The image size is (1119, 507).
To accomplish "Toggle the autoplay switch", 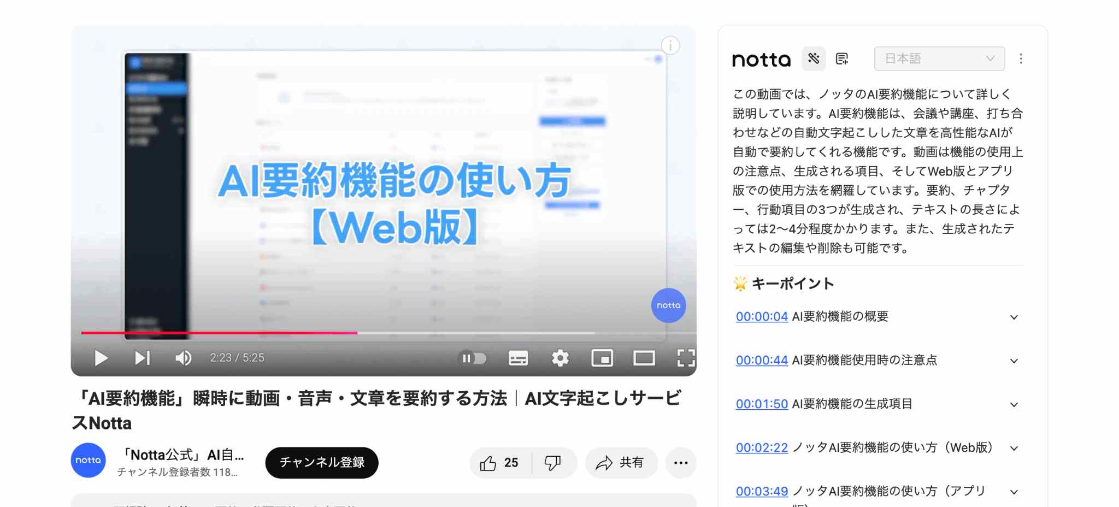I will 473,358.
